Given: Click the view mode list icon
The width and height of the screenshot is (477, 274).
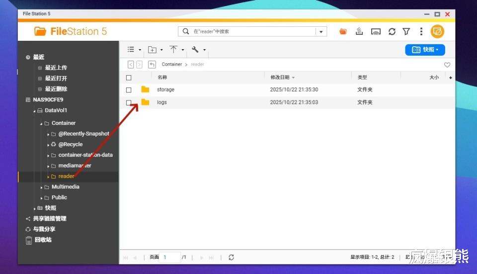Looking at the screenshot, I should (x=131, y=49).
